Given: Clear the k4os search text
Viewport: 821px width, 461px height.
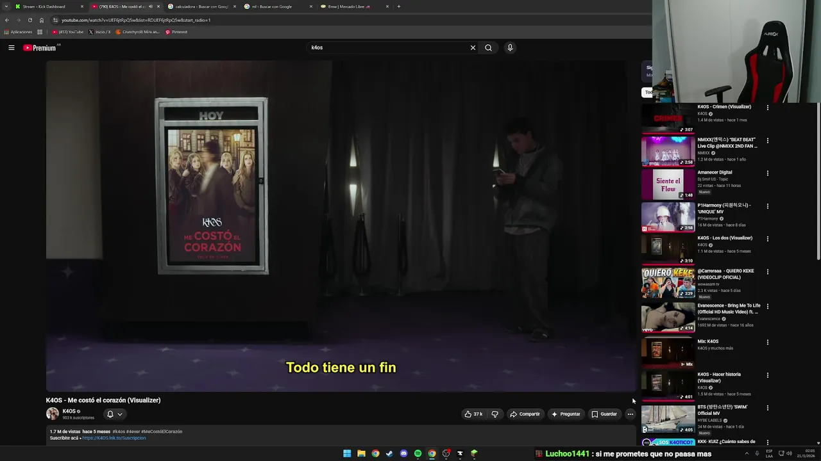Looking at the screenshot, I should point(473,47).
